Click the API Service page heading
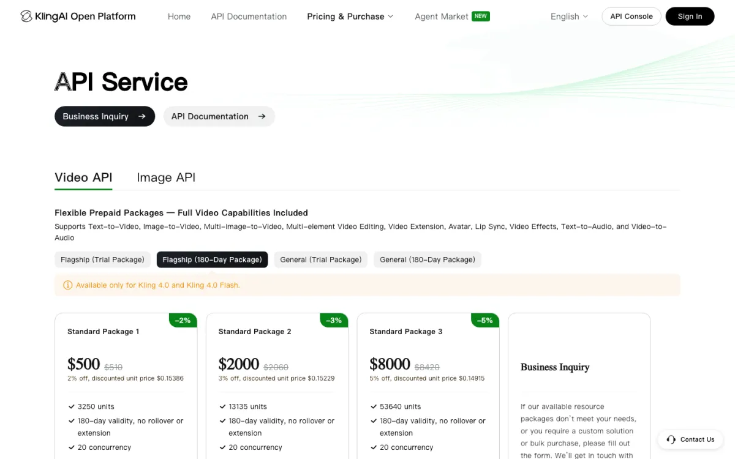Viewport: 735px width, 459px height. tap(121, 82)
